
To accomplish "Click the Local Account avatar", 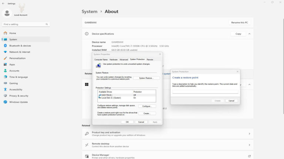I will coord(7,13).
